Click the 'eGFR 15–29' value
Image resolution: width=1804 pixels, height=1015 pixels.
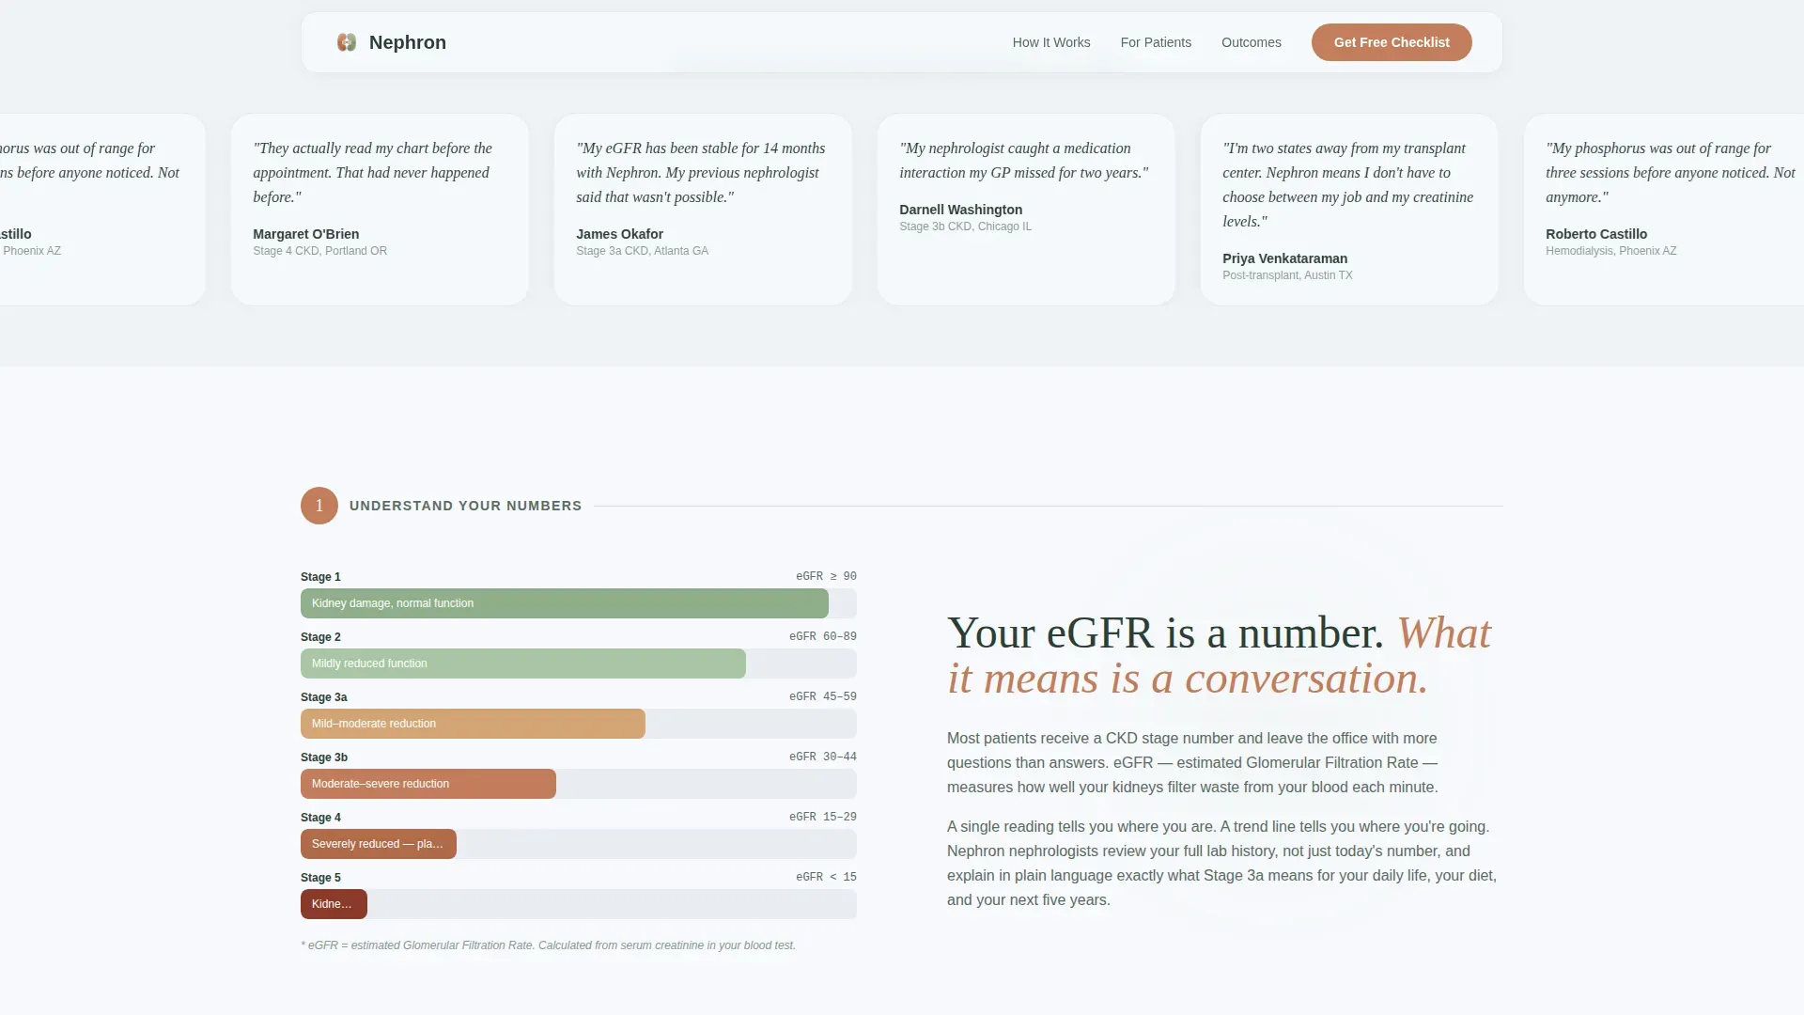pos(822,817)
